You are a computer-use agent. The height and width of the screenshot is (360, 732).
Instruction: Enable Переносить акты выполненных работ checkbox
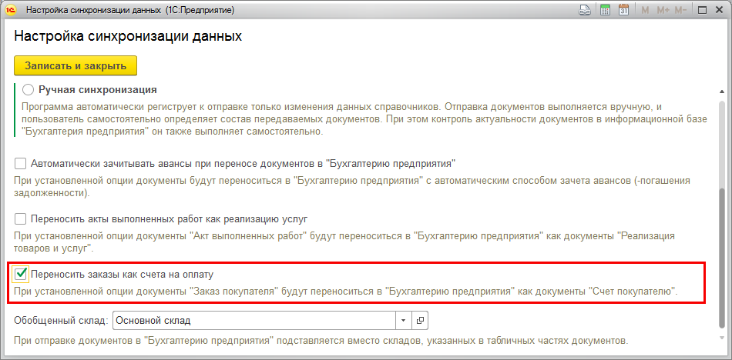point(20,218)
